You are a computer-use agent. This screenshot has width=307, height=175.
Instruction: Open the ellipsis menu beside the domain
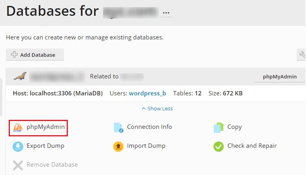point(166,13)
